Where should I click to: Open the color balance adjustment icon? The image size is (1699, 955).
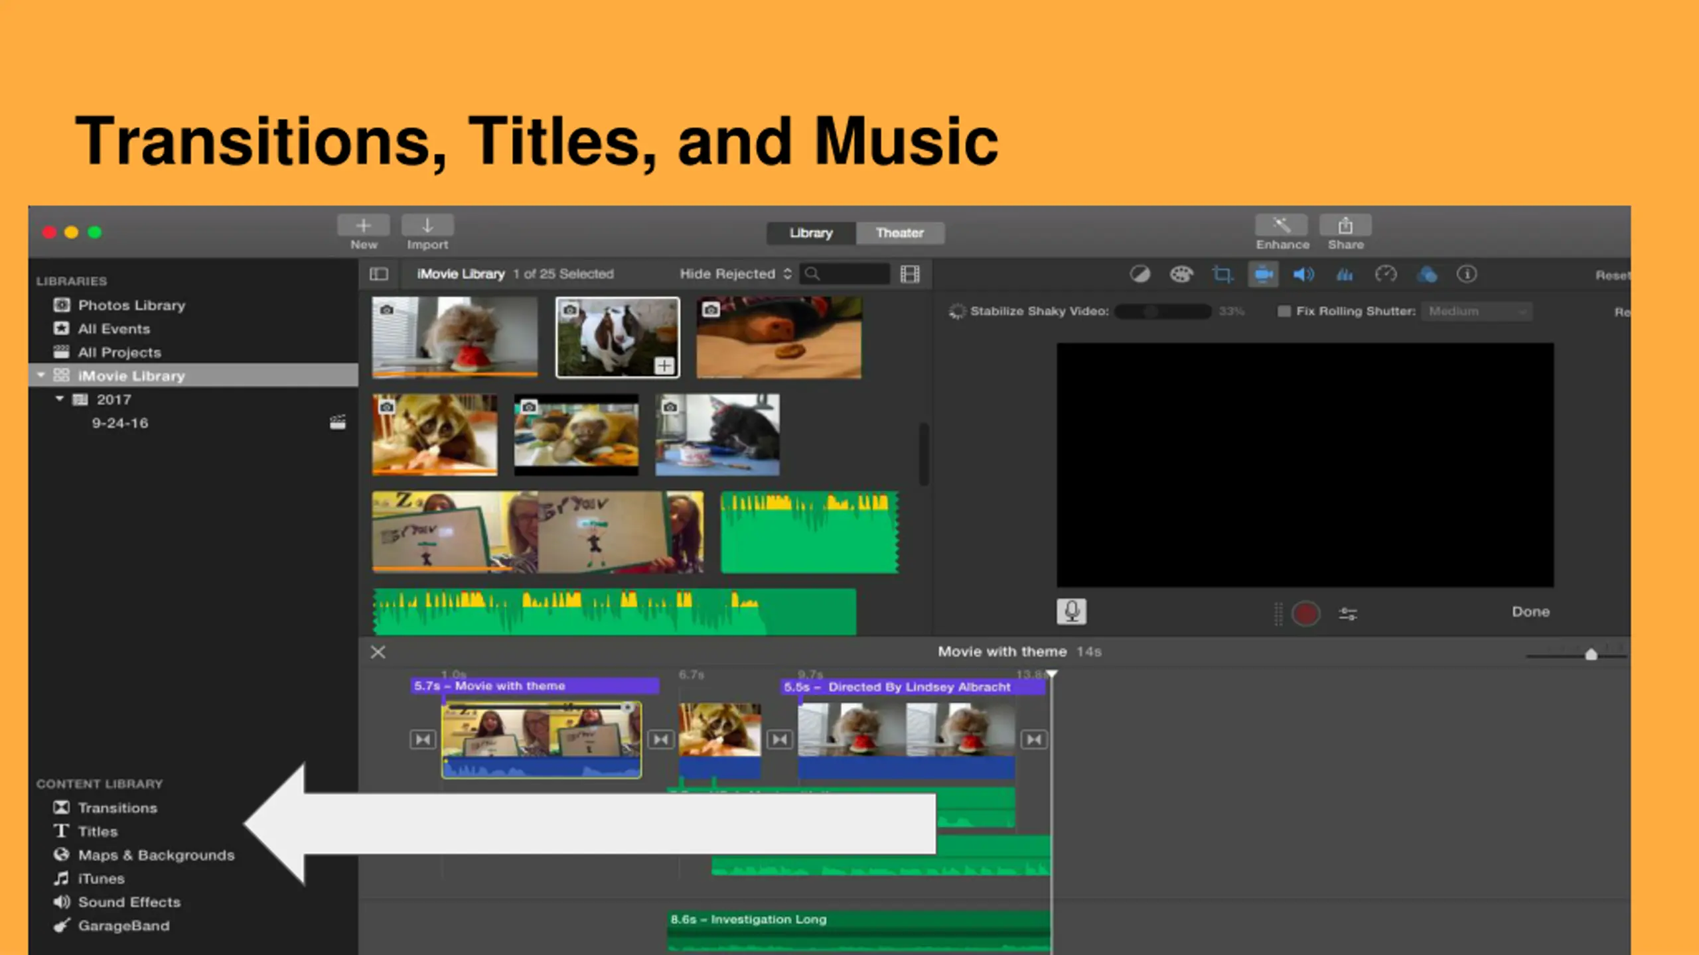point(1140,274)
